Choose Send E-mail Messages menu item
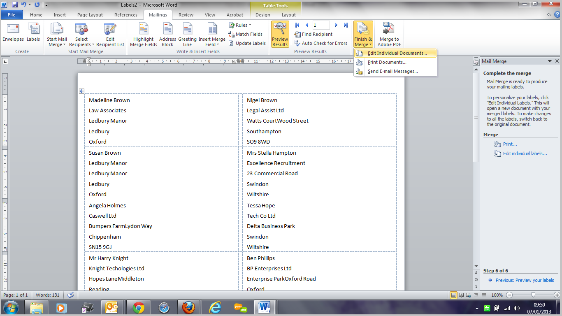Viewport: 562px width, 316px height. tap(395, 71)
